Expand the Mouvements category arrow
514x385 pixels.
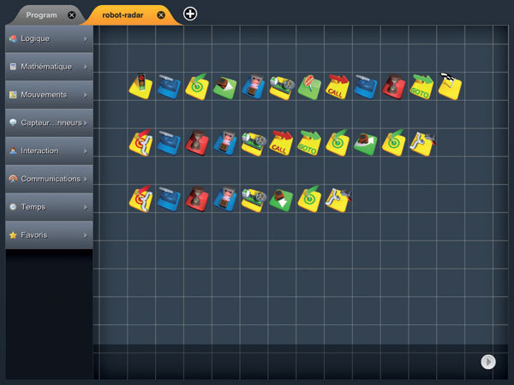click(x=85, y=95)
